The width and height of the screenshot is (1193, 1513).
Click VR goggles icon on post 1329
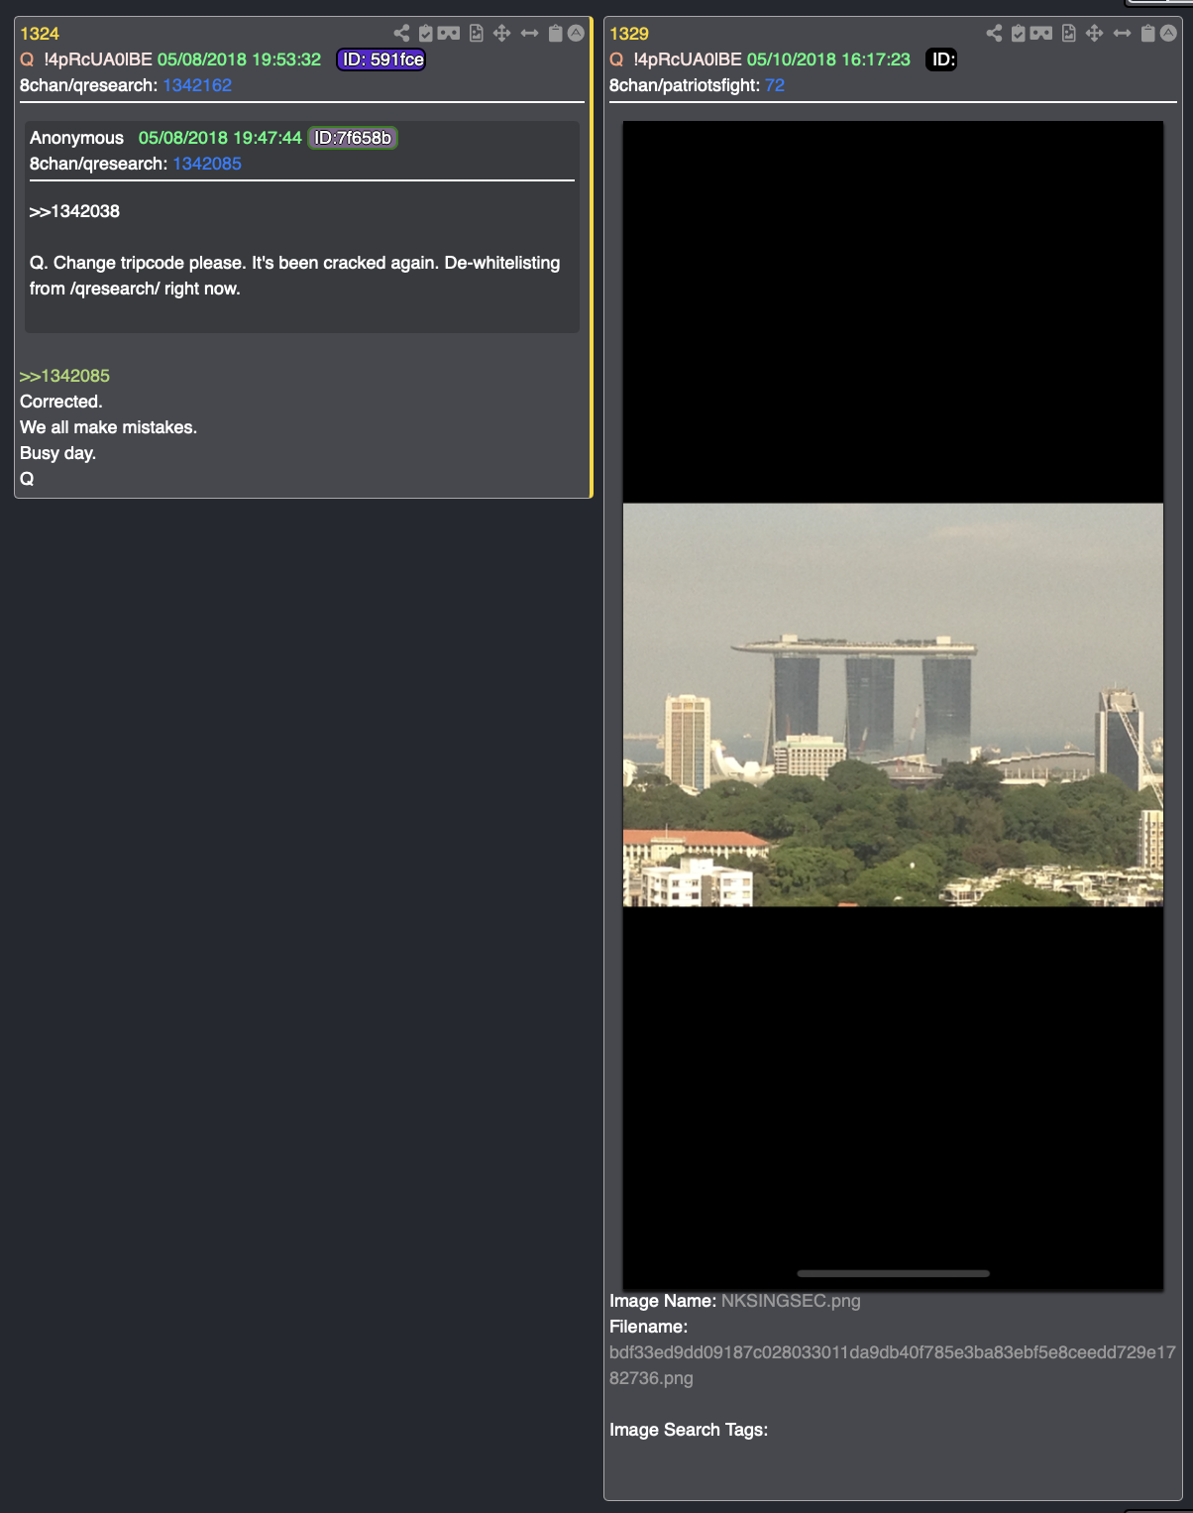pos(1041,34)
